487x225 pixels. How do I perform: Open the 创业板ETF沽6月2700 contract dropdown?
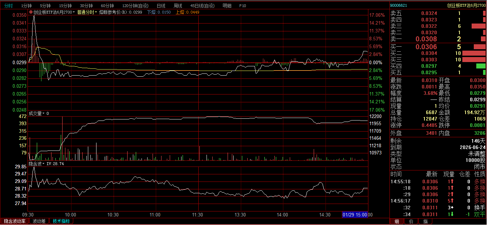click(74, 12)
